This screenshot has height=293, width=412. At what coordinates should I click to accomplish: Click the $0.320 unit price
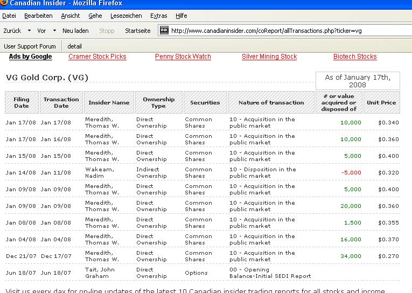389,173
